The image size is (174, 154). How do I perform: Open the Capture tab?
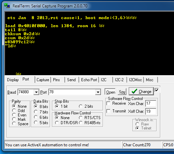coord(43,80)
